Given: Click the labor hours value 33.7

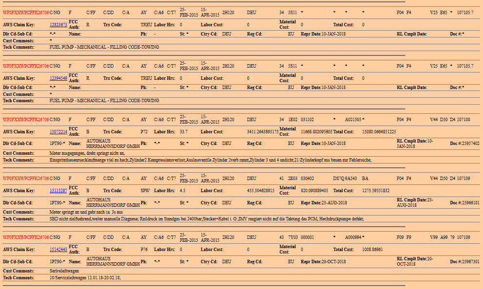Looking at the screenshot, I should [x=184, y=131].
